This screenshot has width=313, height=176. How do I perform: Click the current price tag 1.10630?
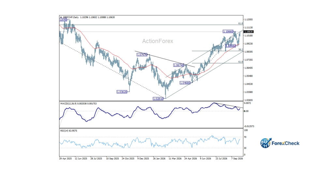click(x=248, y=32)
